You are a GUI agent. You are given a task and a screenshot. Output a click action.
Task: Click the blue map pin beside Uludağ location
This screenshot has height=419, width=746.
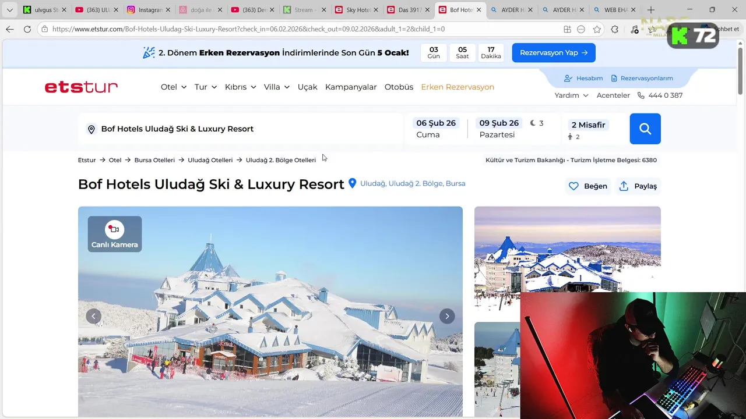tap(352, 183)
